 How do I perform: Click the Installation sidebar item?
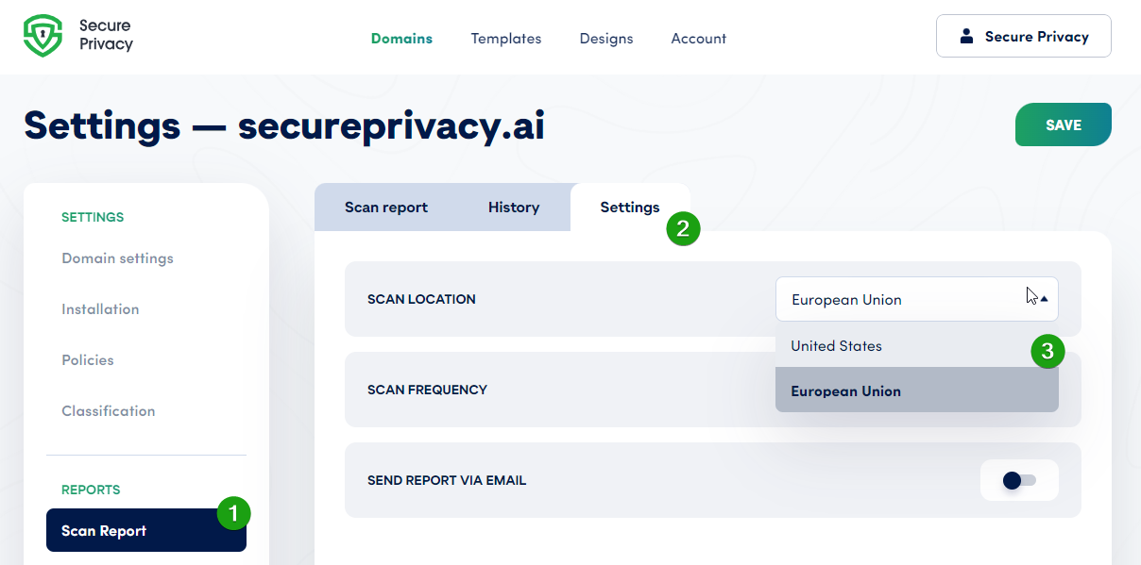[100, 308]
